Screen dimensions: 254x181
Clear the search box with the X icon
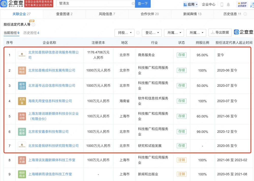pos(133,4)
